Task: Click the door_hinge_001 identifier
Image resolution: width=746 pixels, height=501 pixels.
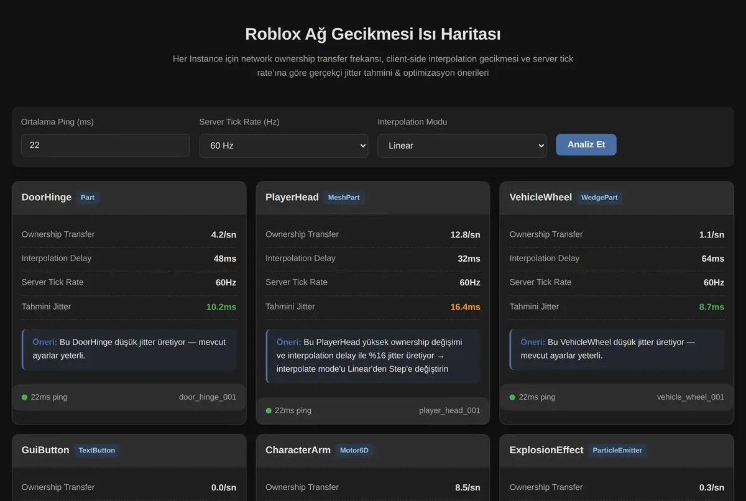Action: point(208,397)
